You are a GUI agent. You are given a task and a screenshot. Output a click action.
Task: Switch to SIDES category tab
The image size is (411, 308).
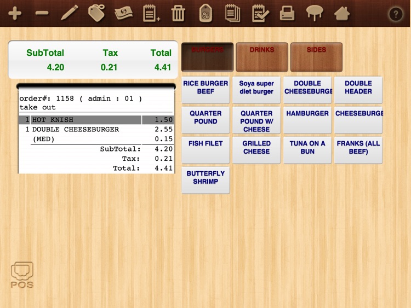316,57
